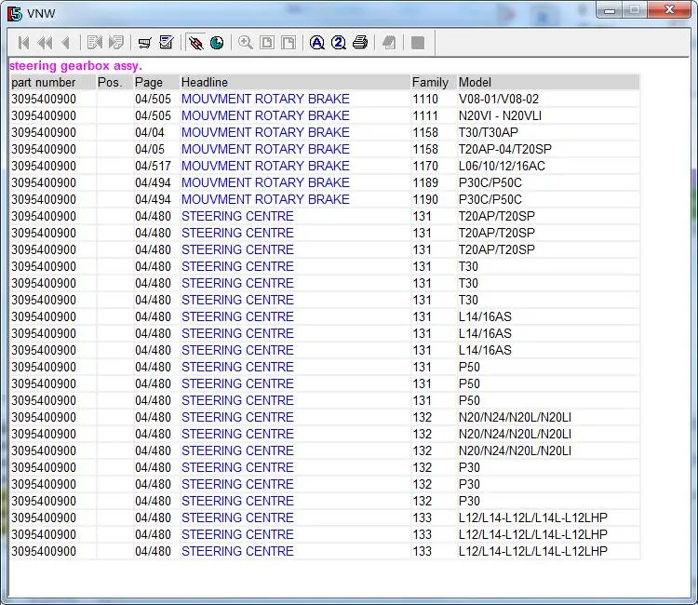698x605 pixels.
Task: Open the shopping cart icon
Action: click(144, 43)
